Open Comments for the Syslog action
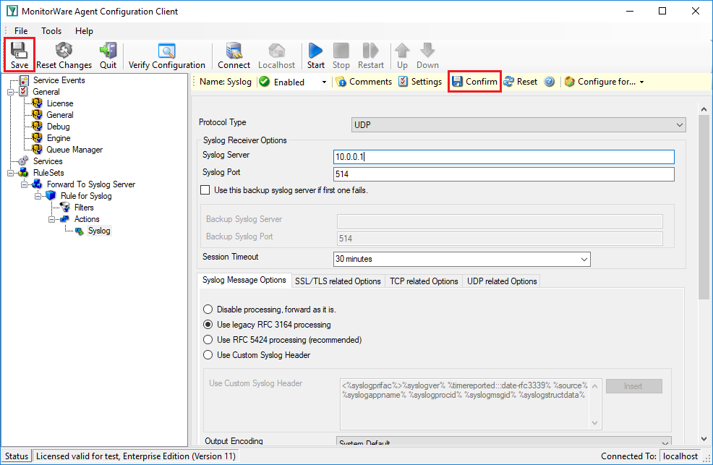Screen dimensions: 713x465 [x=364, y=82]
